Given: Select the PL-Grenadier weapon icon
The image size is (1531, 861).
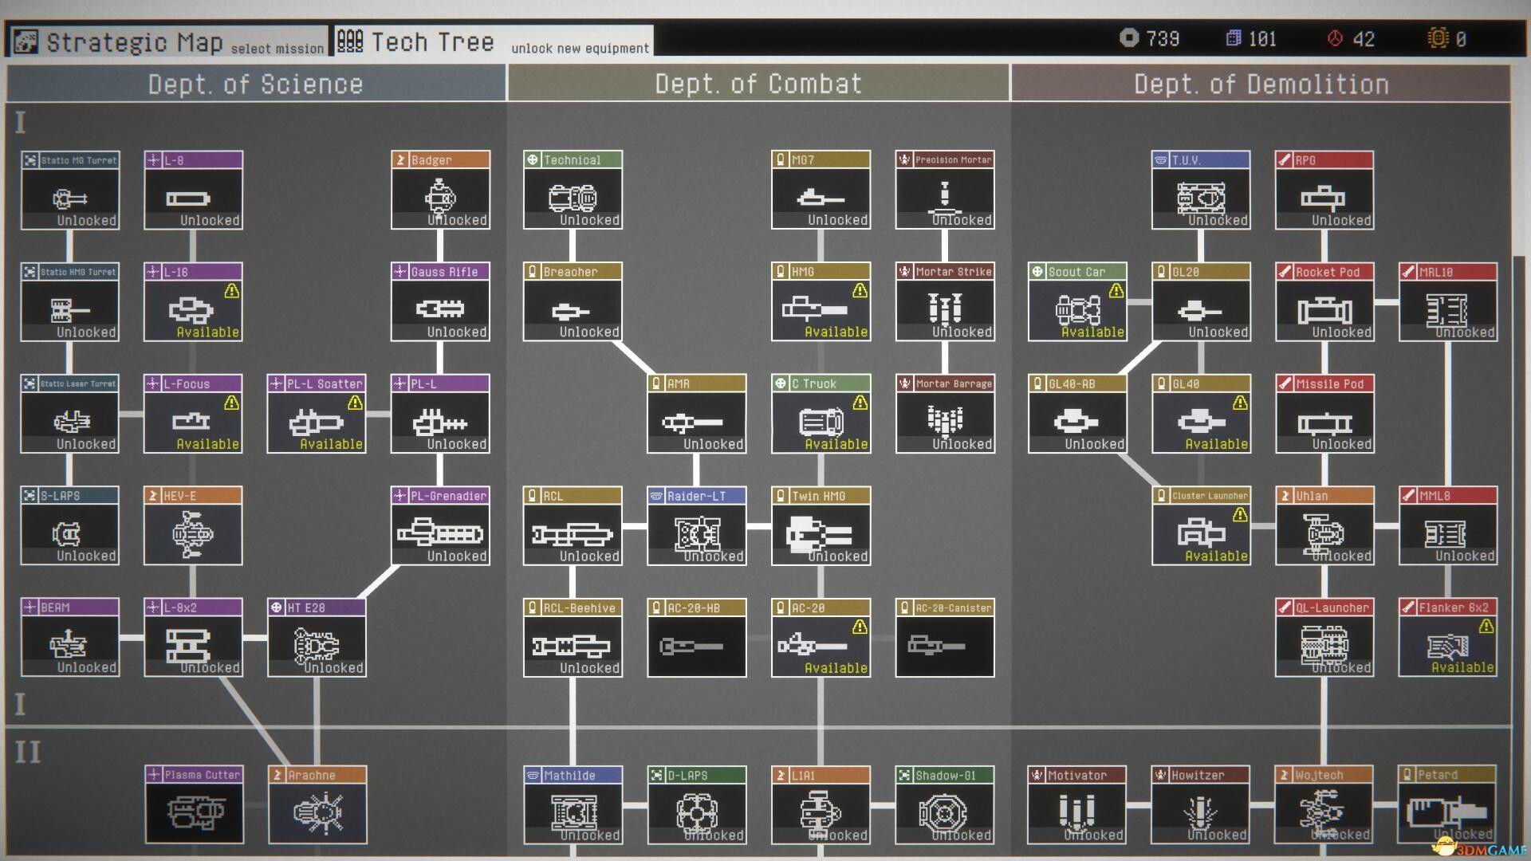Looking at the screenshot, I should click(440, 533).
